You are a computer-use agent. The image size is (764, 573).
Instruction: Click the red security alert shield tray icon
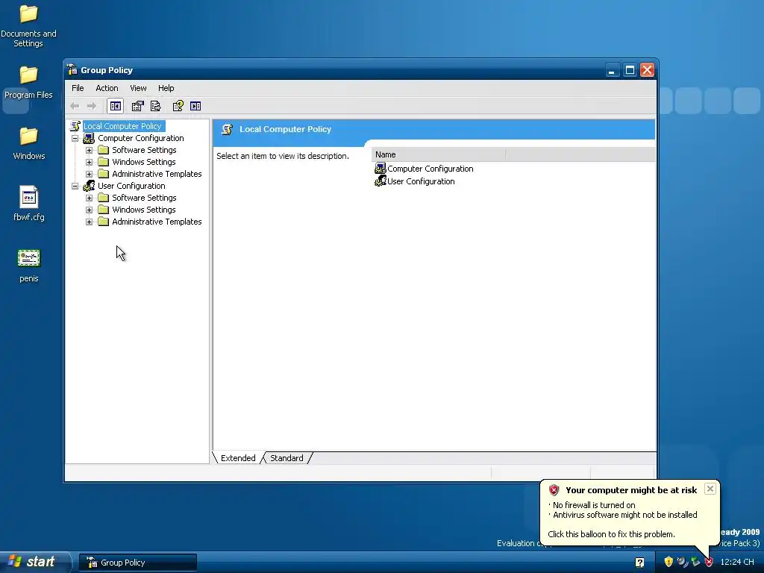point(709,562)
